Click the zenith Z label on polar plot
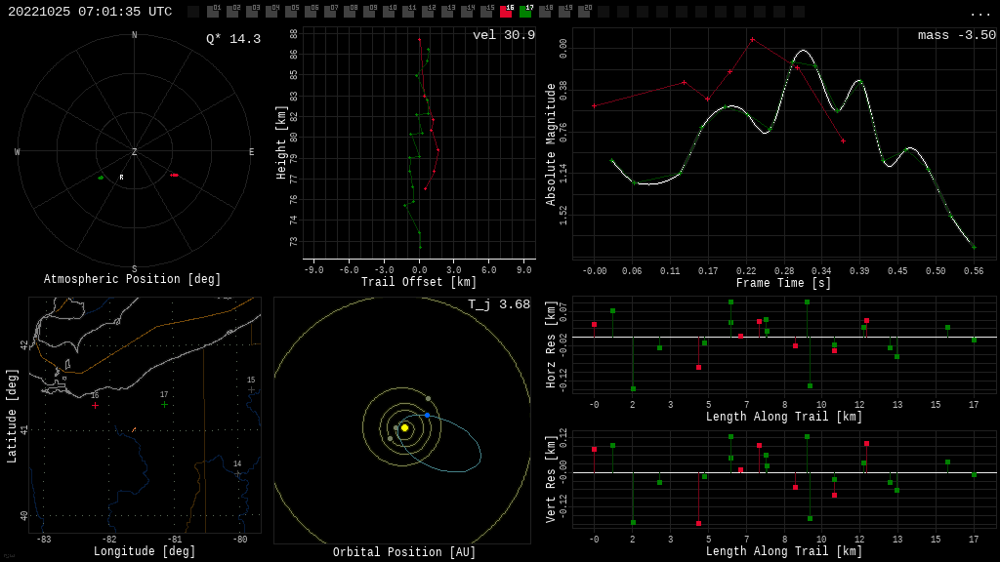 click(x=135, y=151)
